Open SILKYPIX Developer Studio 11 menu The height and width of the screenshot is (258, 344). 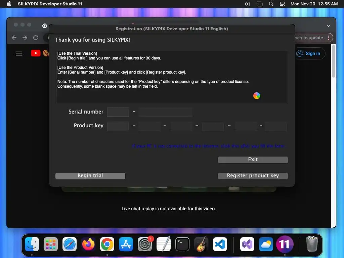pyautogui.click(x=50, y=4)
